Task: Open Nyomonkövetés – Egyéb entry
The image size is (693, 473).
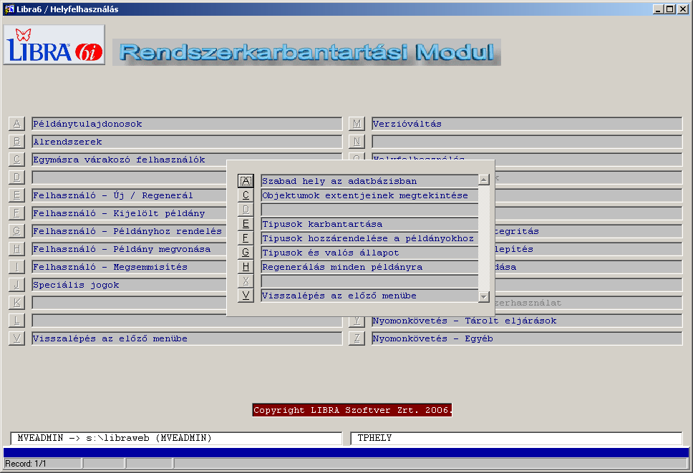Action: [x=527, y=338]
